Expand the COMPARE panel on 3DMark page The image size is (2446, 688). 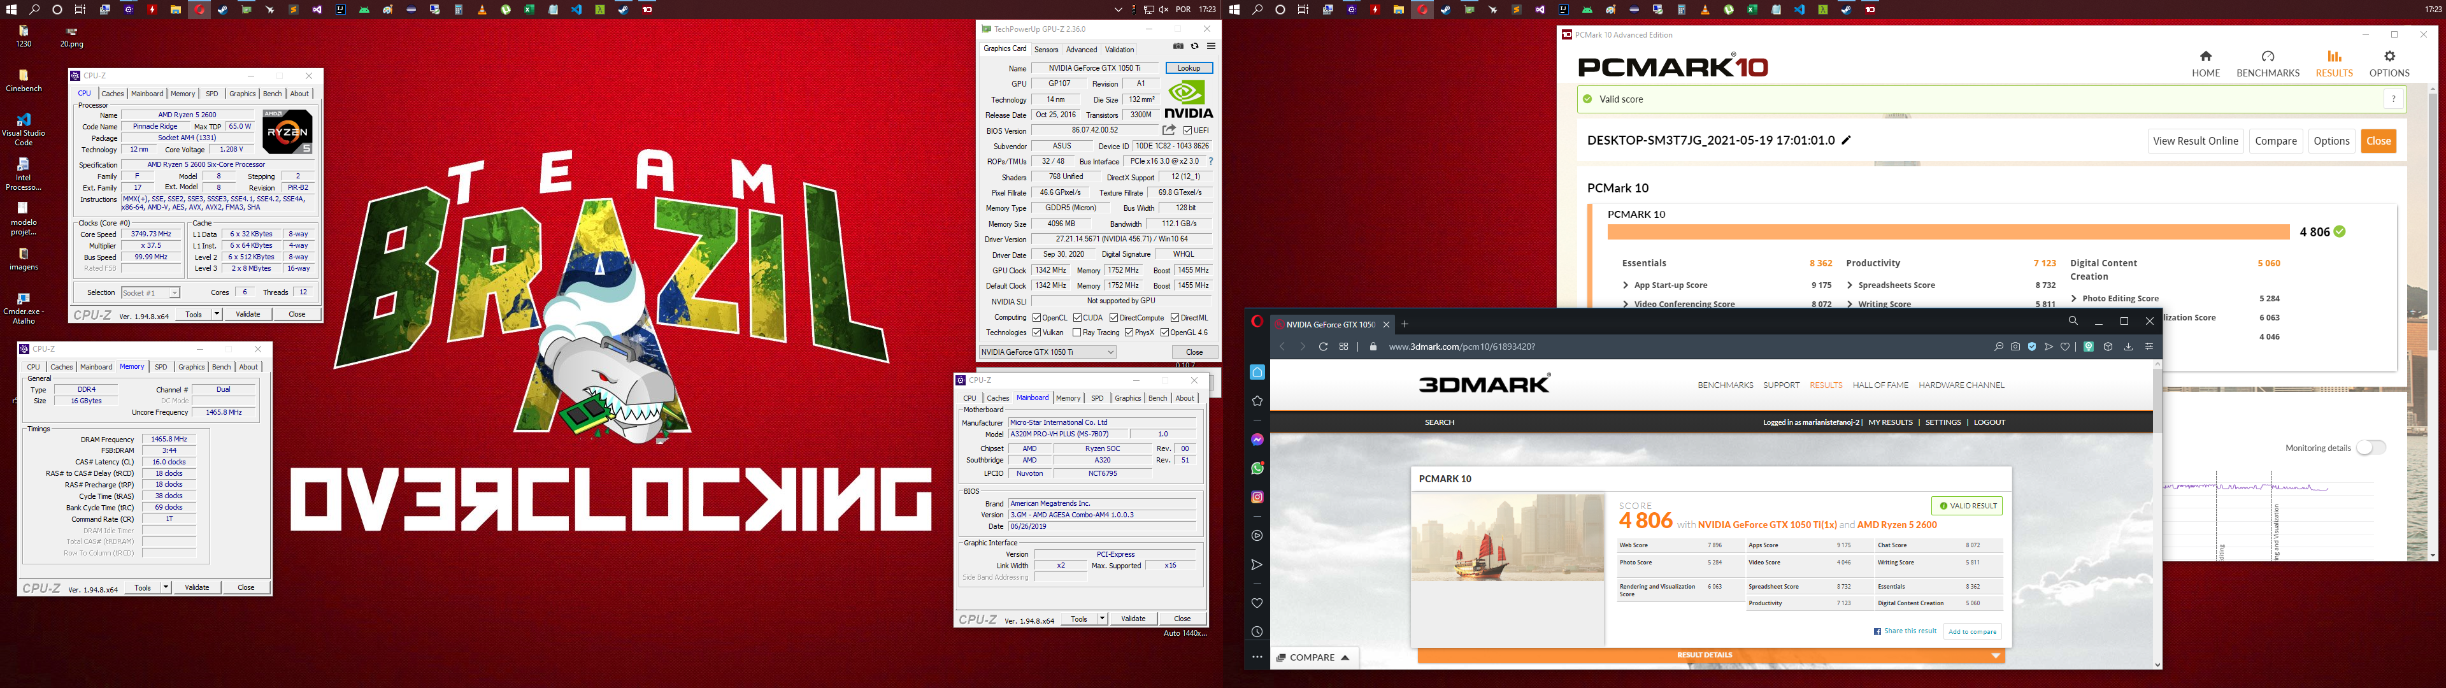pyautogui.click(x=1314, y=657)
